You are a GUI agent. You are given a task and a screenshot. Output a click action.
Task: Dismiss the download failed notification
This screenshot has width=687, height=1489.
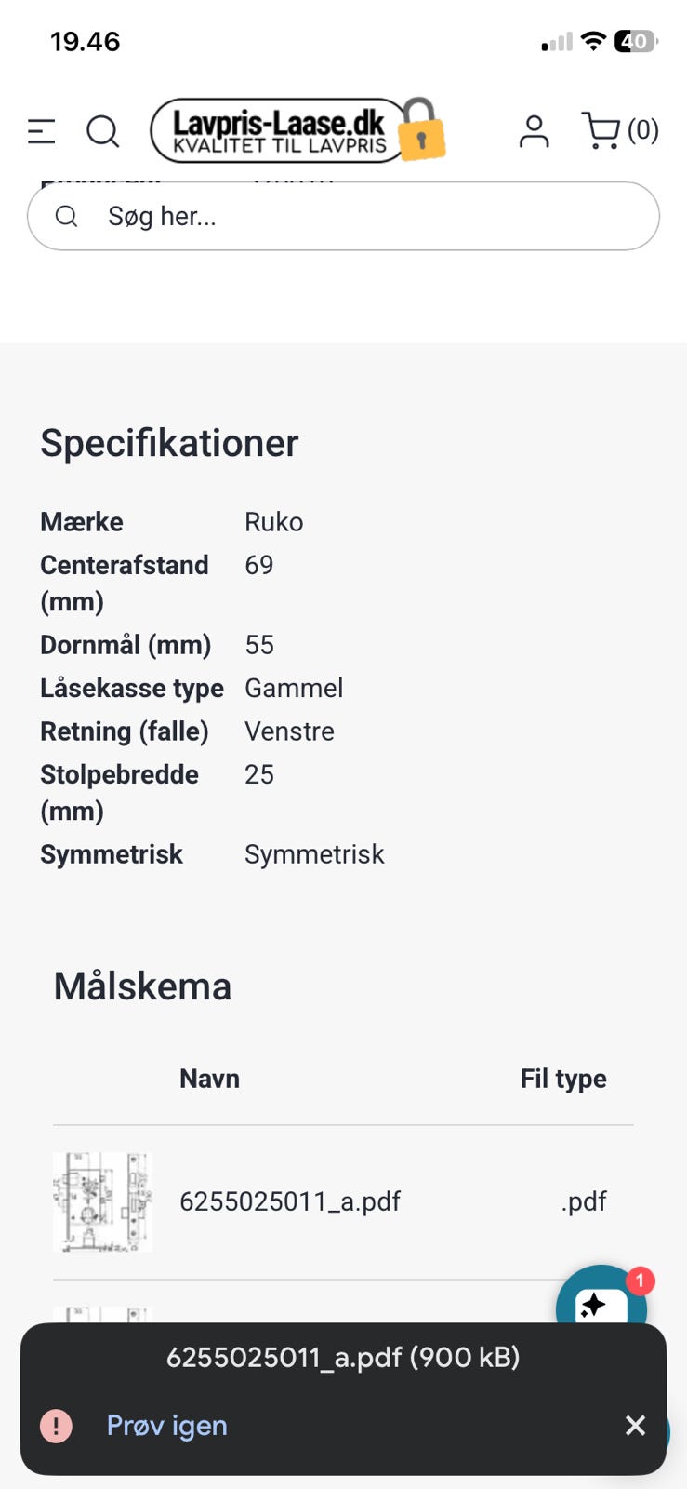[635, 1426]
